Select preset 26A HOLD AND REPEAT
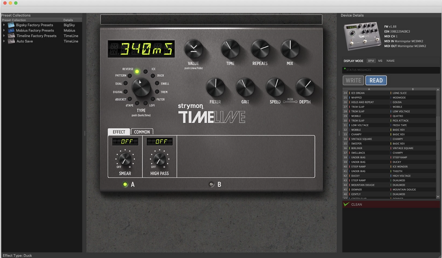The image size is (442, 258). [369, 102]
